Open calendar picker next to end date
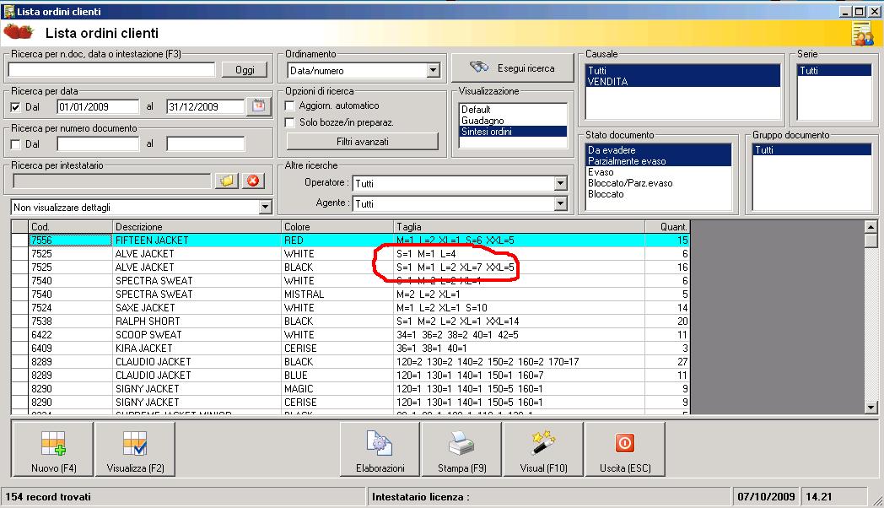Viewport: 884px width, 508px height. coord(258,106)
